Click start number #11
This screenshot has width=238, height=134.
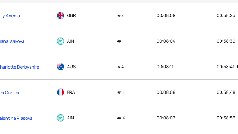tap(121, 92)
